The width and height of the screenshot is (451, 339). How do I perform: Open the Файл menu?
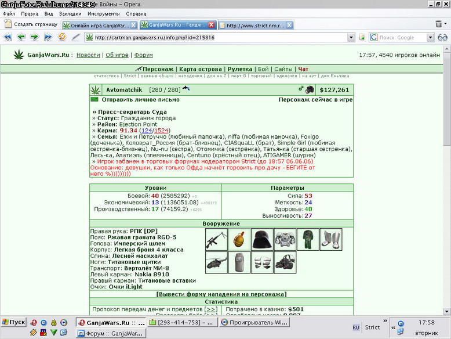9,13
